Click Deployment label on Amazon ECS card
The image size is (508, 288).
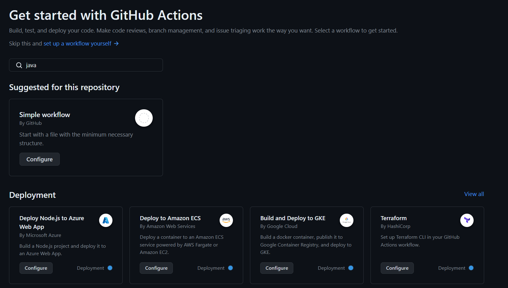pyautogui.click(x=211, y=268)
